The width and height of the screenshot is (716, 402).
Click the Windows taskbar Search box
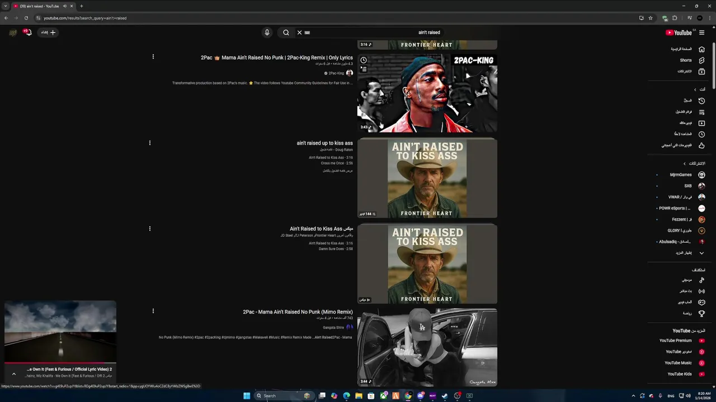(283, 396)
